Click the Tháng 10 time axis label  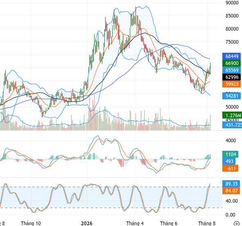[x=31, y=223]
